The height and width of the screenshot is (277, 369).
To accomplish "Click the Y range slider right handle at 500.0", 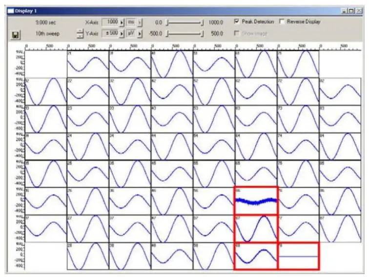I will pyautogui.click(x=202, y=34).
